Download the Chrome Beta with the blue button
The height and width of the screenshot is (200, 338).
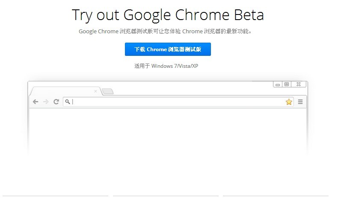pyautogui.click(x=168, y=49)
